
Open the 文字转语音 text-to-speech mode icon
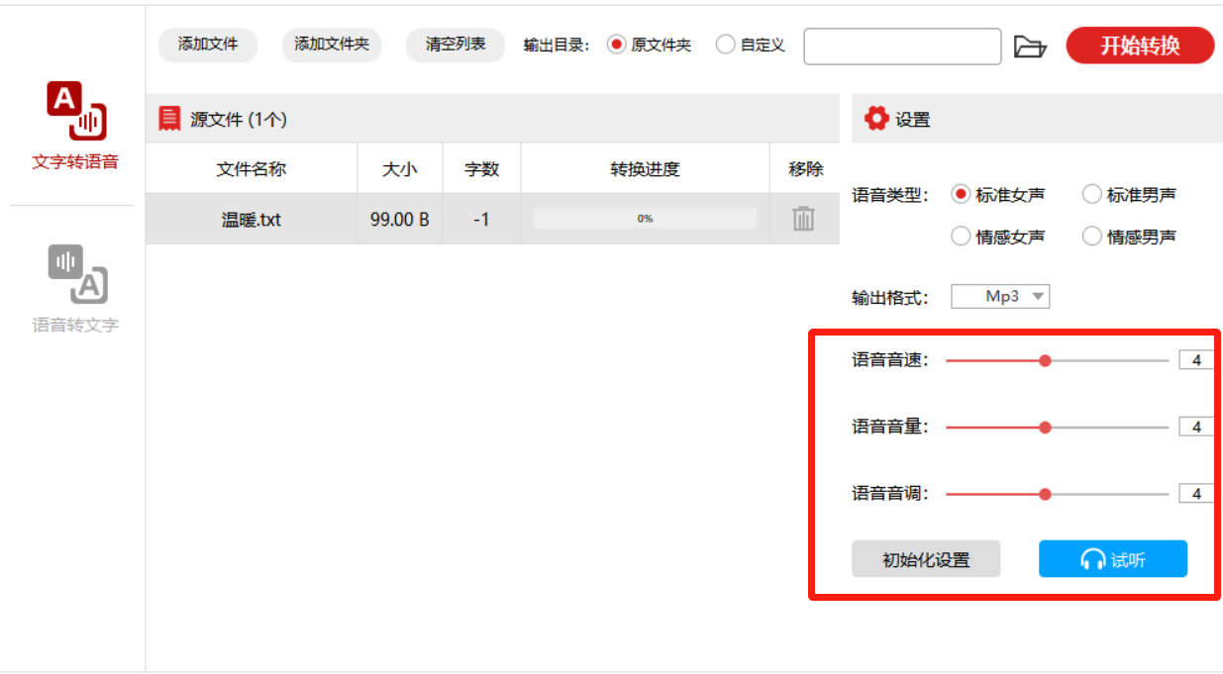tap(75, 111)
